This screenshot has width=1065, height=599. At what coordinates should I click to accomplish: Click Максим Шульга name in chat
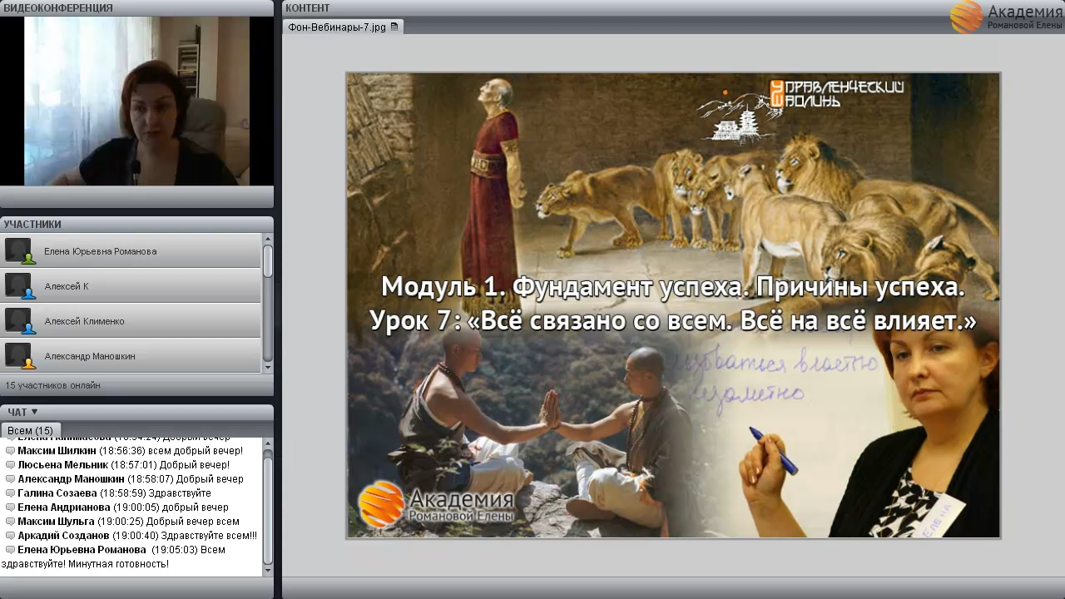pyautogui.click(x=56, y=522)
